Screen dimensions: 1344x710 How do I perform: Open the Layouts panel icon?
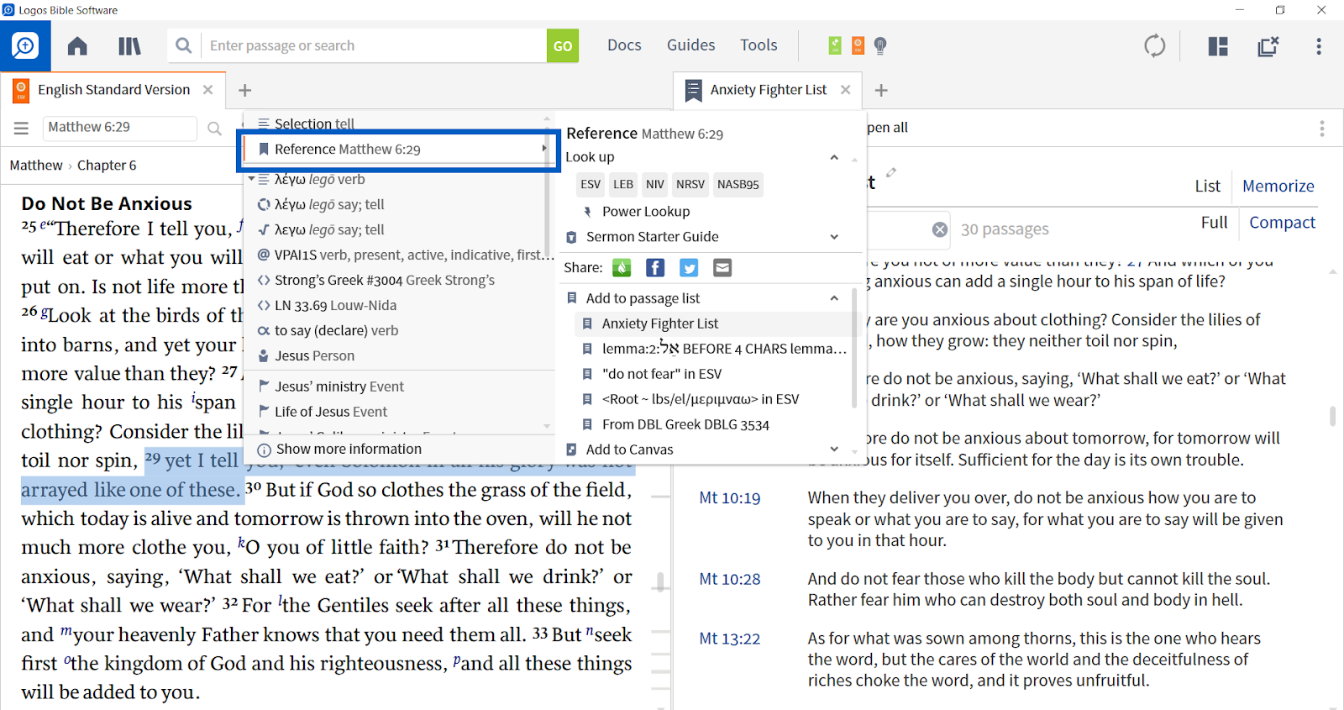(1218, 45)
